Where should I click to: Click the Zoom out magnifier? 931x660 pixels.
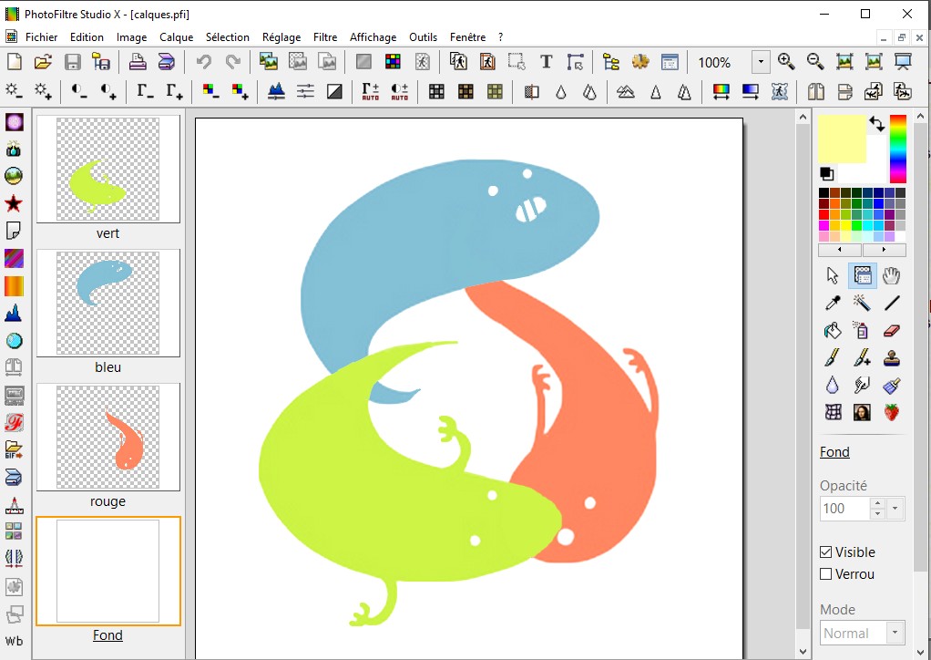815,62
